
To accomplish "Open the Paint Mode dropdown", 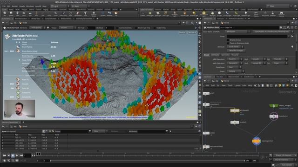I will [234, 67].
